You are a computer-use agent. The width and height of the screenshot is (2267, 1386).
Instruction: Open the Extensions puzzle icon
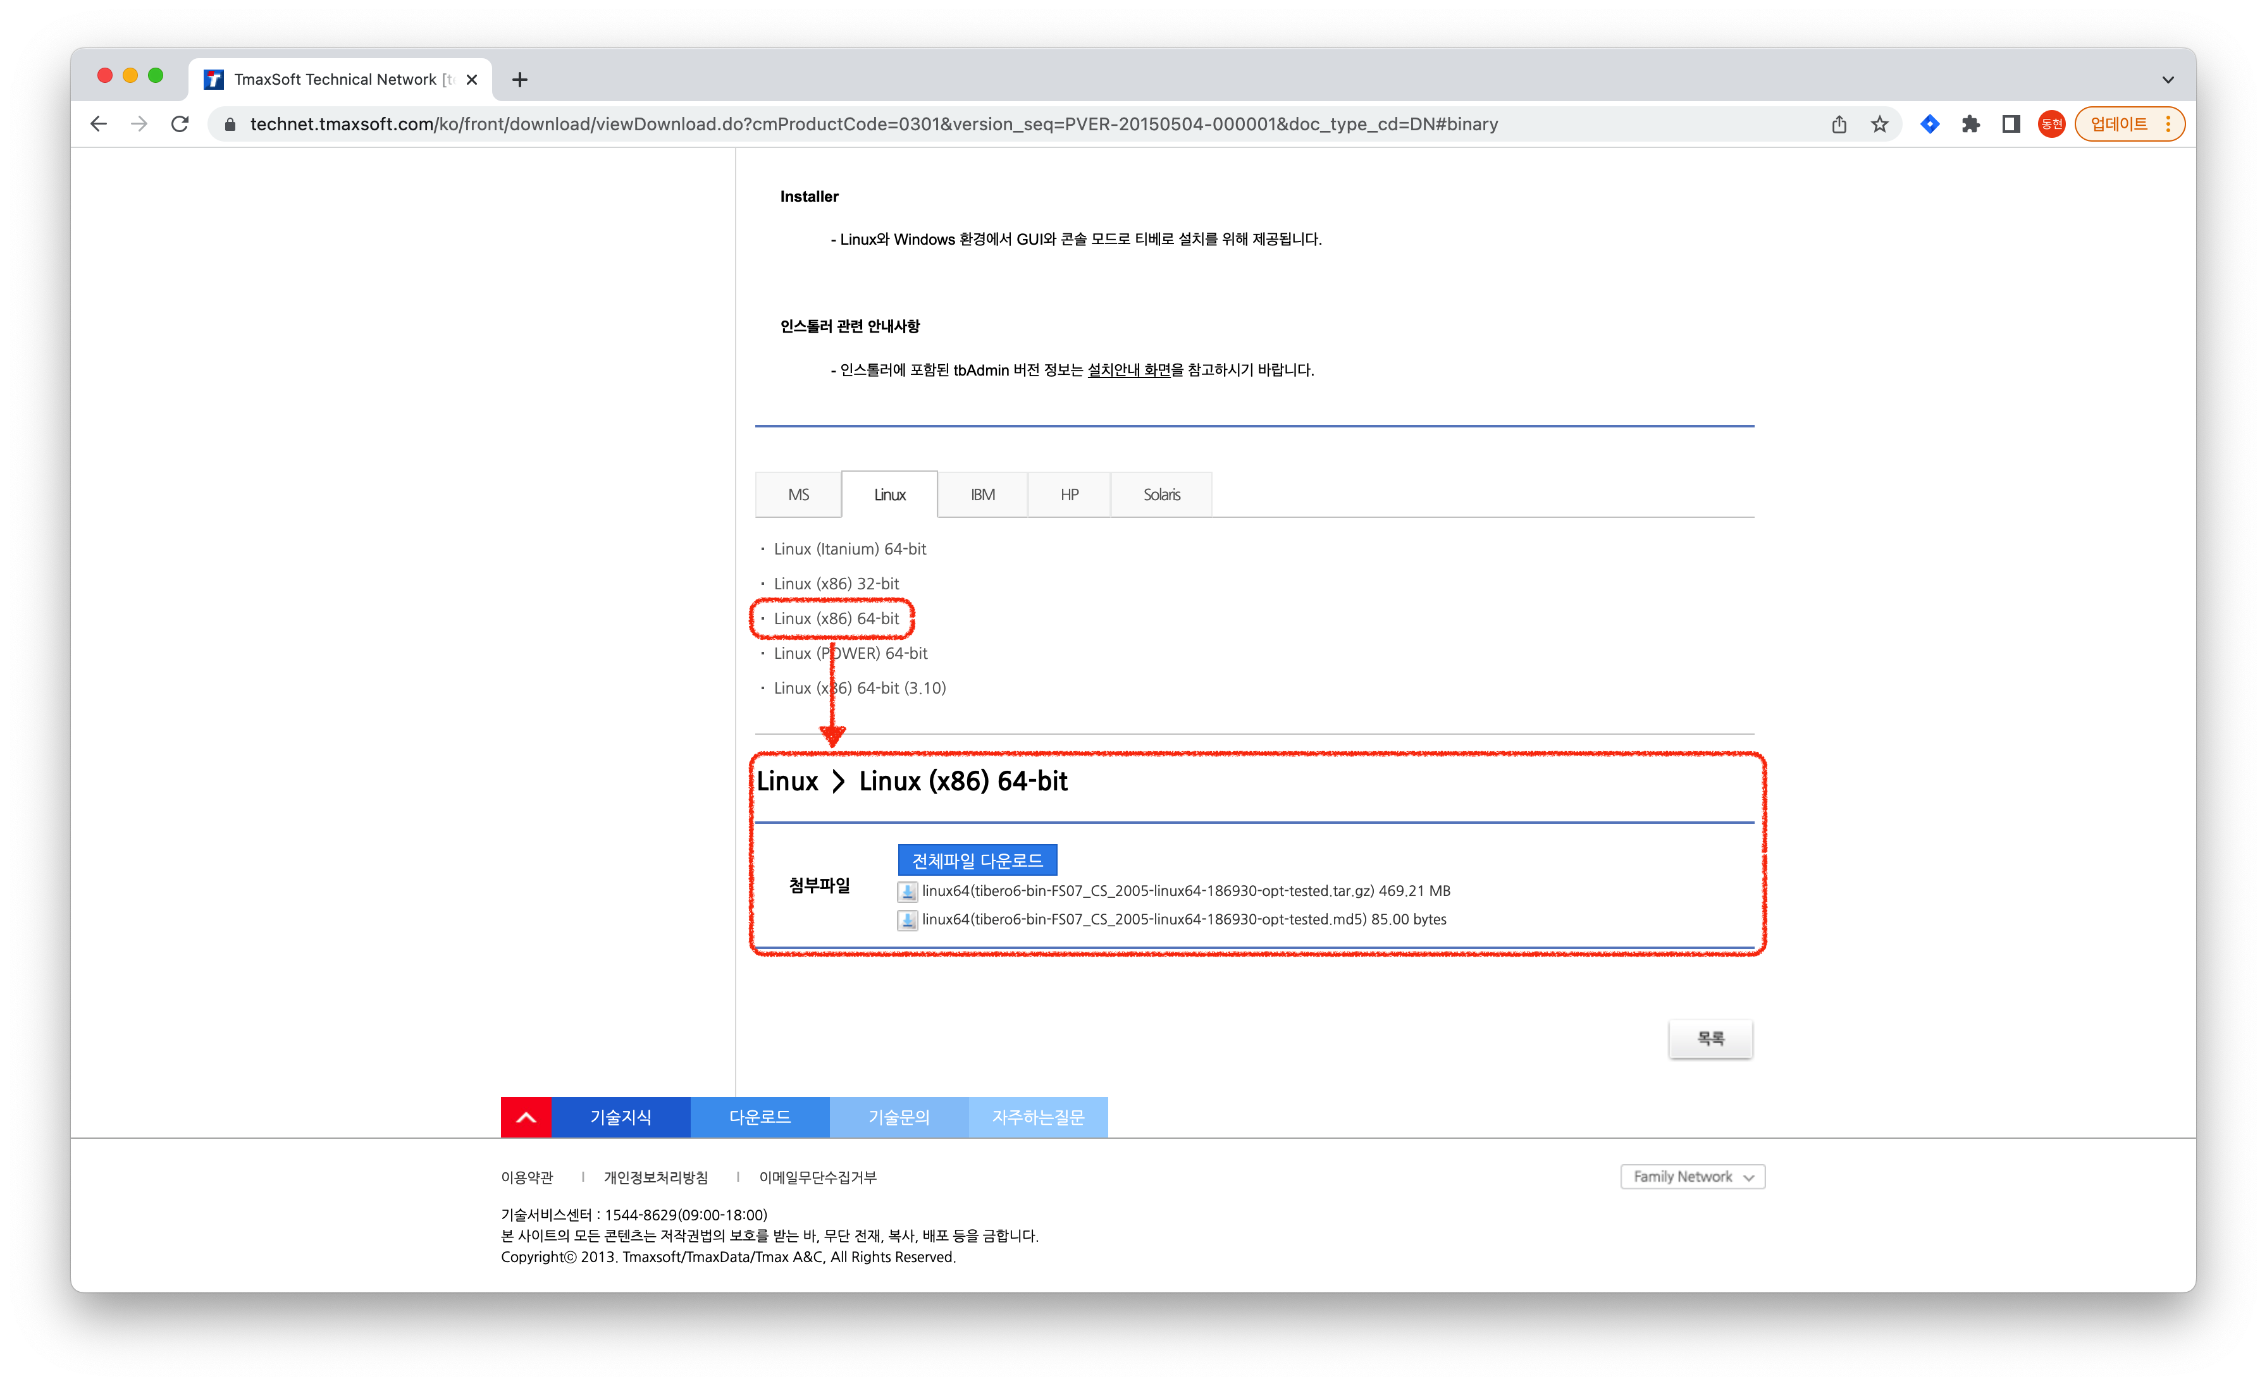pyautogui.click(x=1970, y=124)
